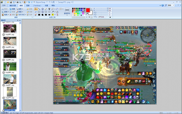The height and width of the screenshot is (114, 182).
Task: Tick the checkbox for snap967.png
Action: pyautogui.click(x=4, y=85)
